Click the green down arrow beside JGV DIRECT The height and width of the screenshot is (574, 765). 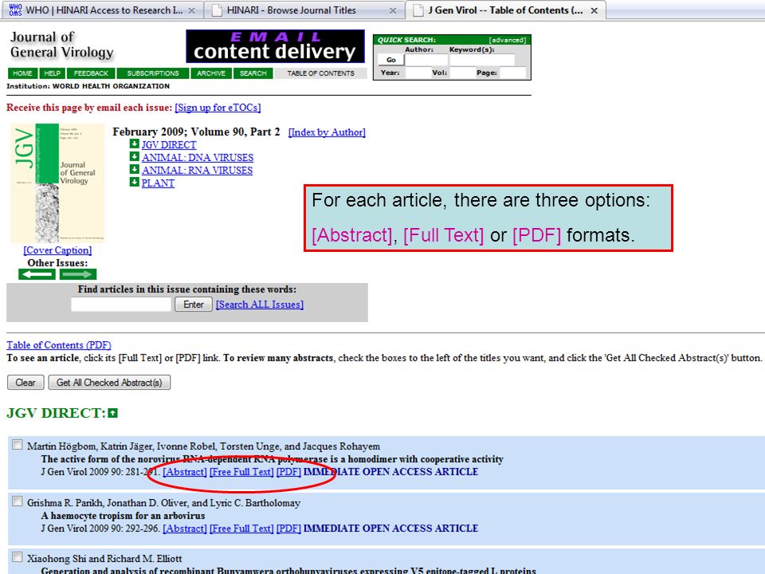tap(134, 144)
